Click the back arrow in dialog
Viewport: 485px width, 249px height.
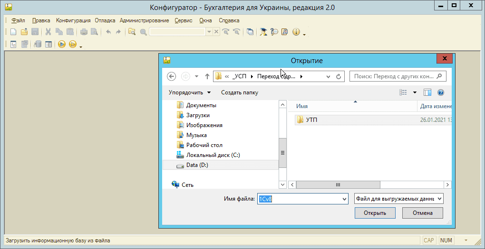pos(171,76)
